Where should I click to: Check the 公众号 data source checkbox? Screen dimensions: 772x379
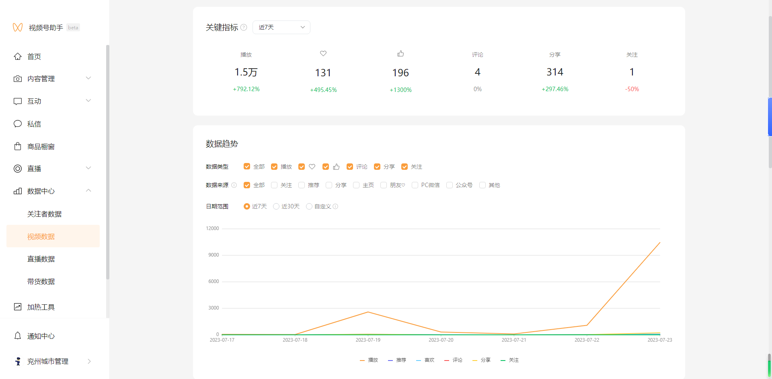[x=450, y=185]
